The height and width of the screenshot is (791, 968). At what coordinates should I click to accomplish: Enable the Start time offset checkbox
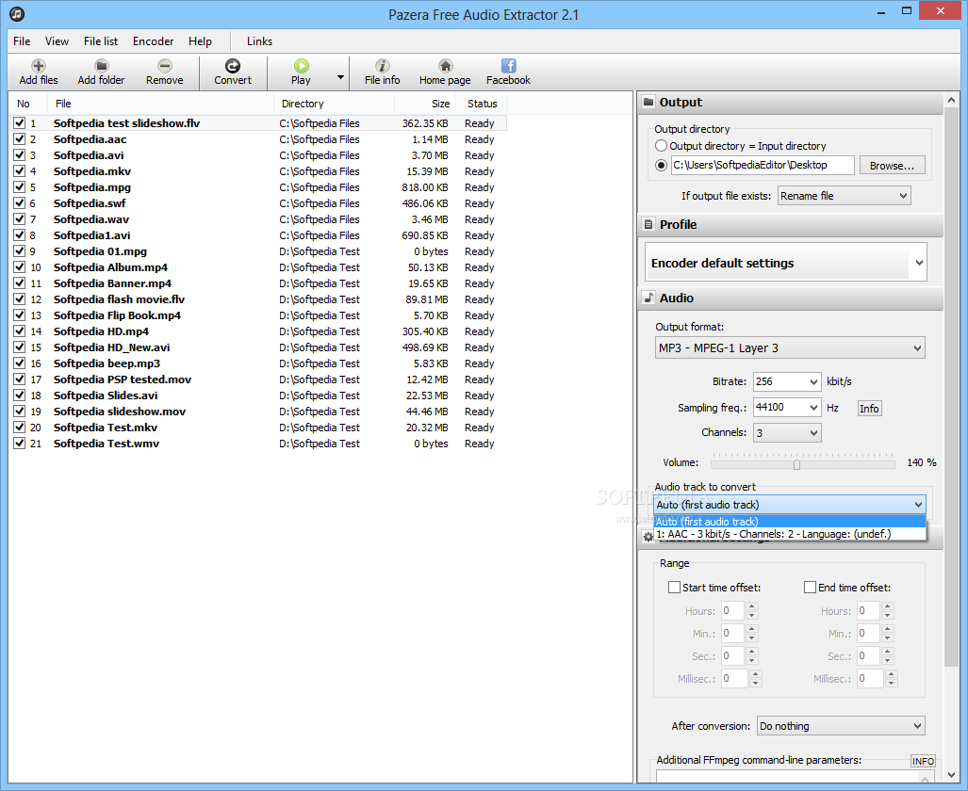[674, 587]
